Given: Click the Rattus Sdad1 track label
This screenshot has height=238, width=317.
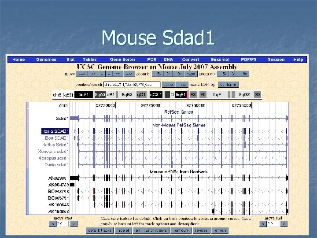Looking at the screenshot, I should (x=55, y=145).
